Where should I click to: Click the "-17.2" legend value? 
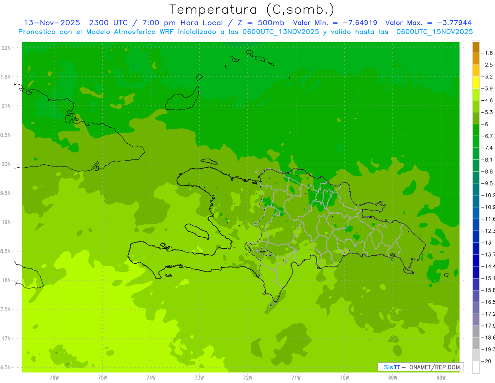[x=488, y=314]
